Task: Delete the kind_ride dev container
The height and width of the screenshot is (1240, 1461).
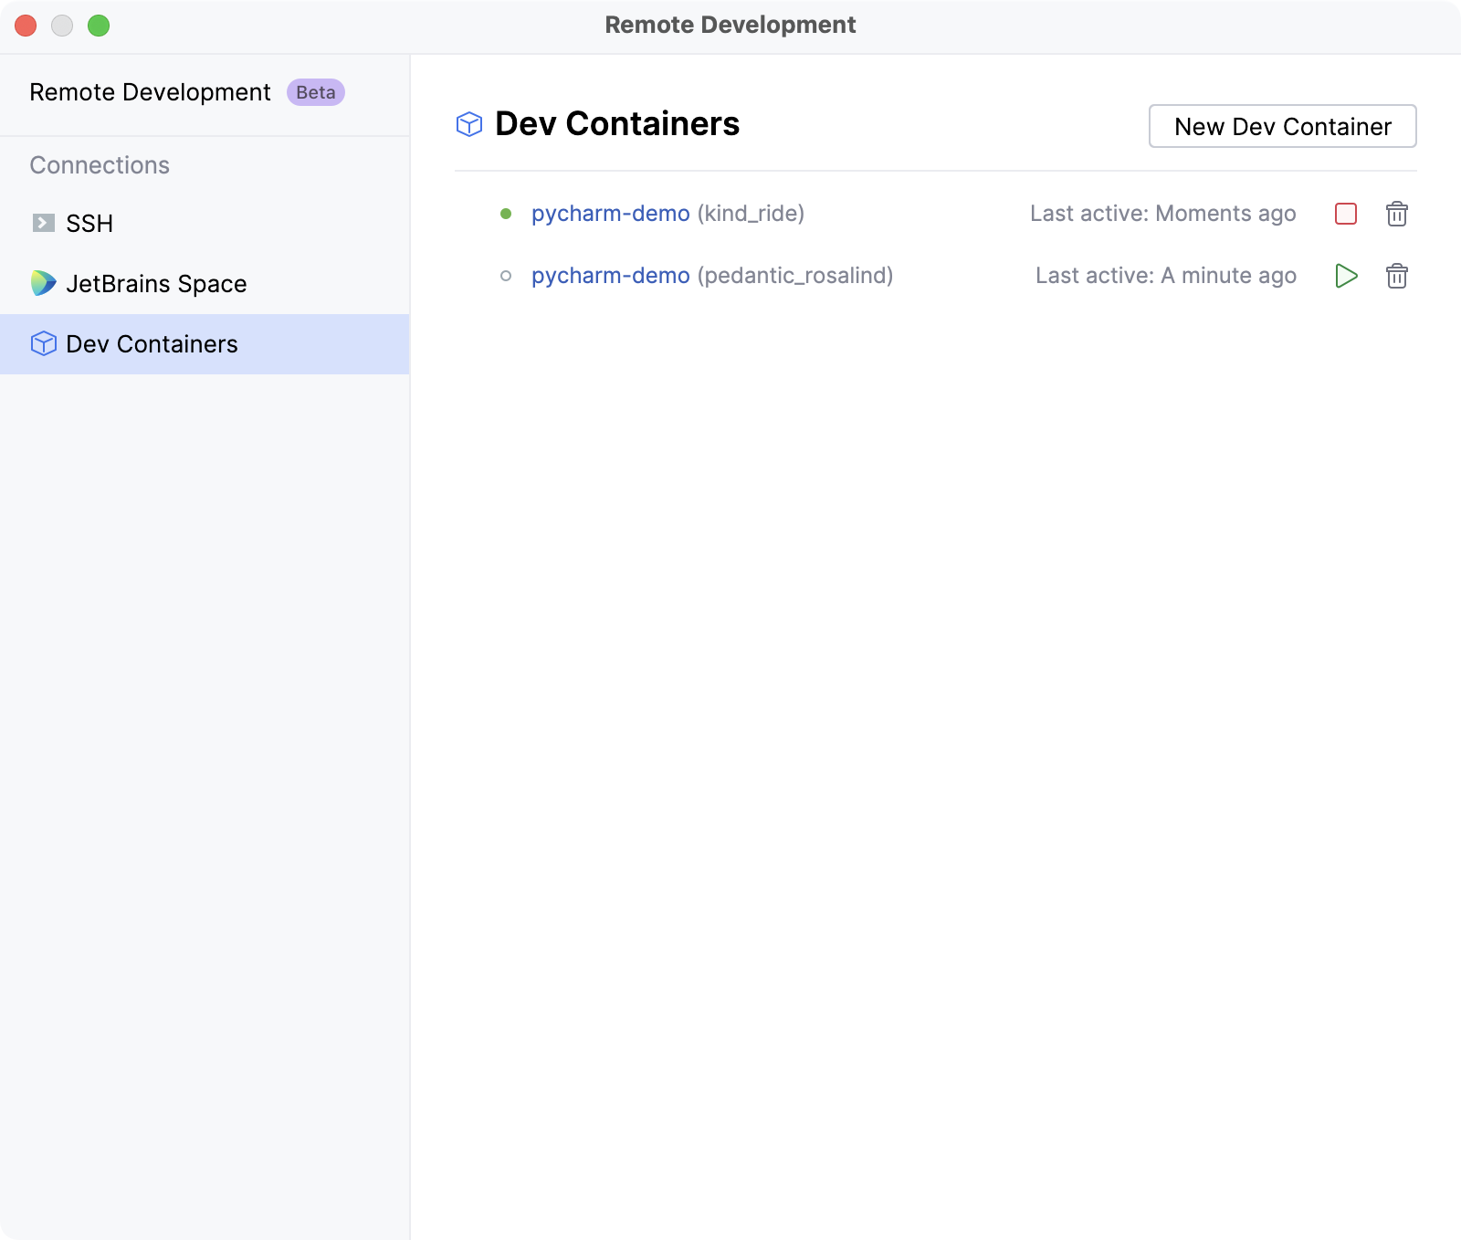Action: pos(1397,214)
